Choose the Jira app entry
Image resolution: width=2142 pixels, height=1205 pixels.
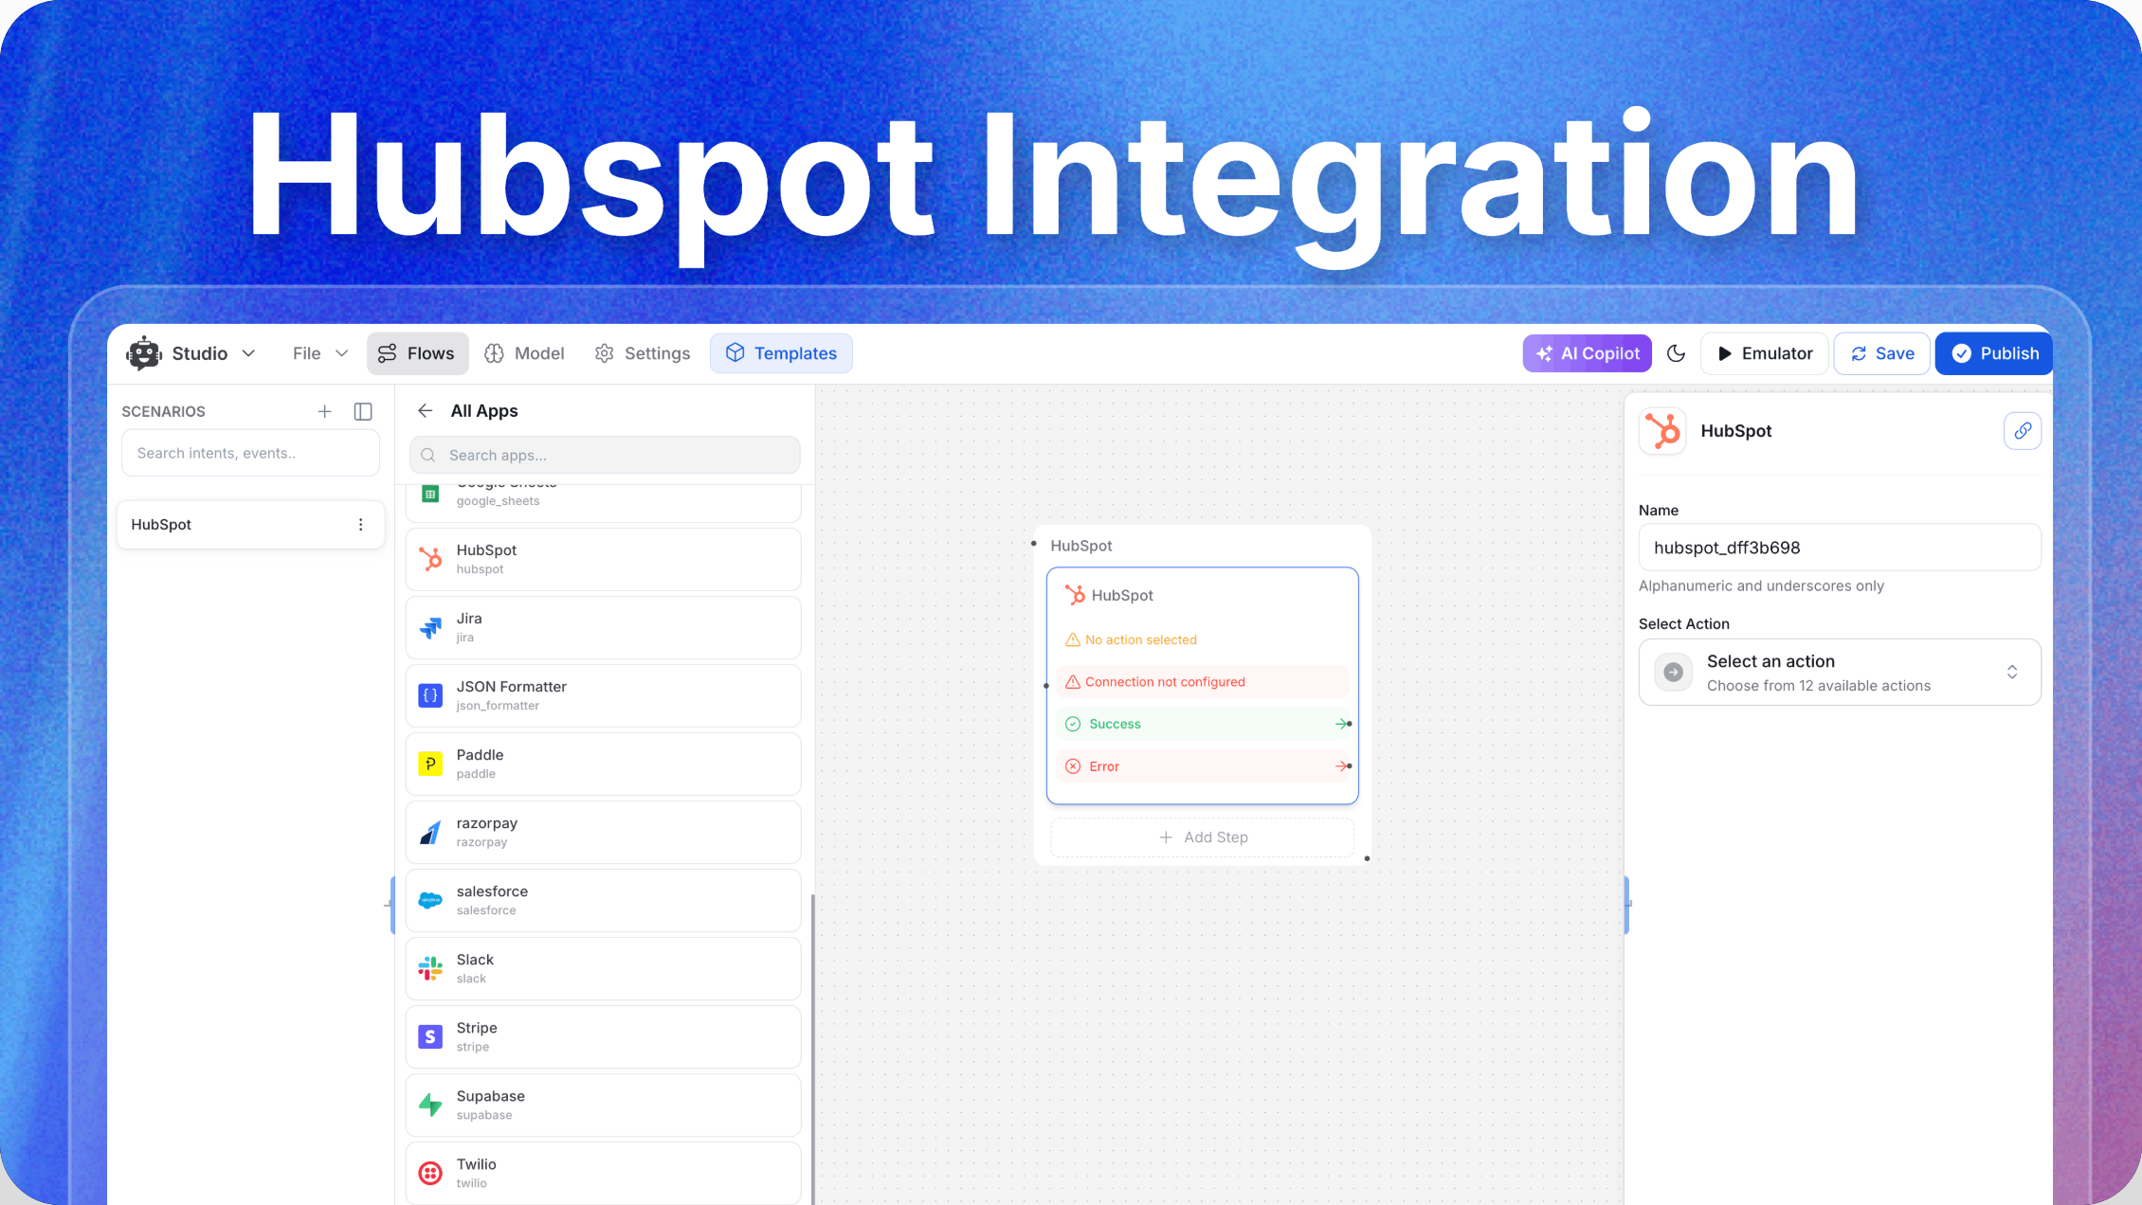[x=603, y=627]
